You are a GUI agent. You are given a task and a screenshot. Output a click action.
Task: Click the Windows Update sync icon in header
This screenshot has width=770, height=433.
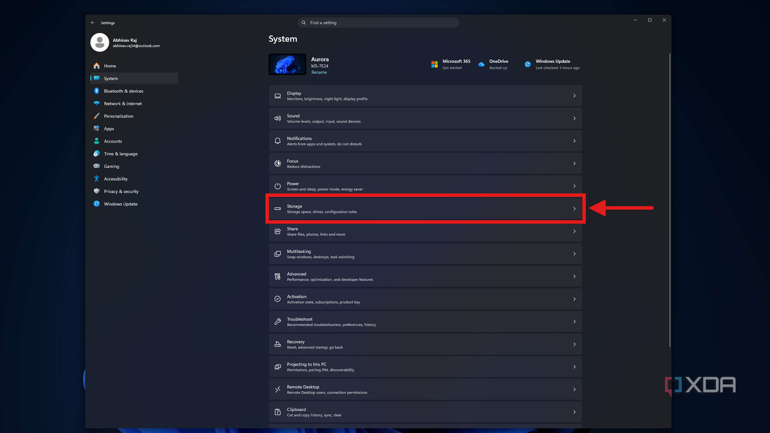(x=528, y=64)
